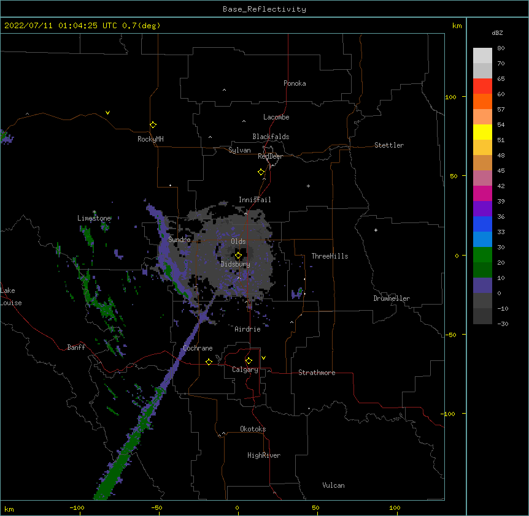Pick the orange swatch between 60 and 57 dBZ
The width and height of the screenshot is (529, 516).
(482, 101)
